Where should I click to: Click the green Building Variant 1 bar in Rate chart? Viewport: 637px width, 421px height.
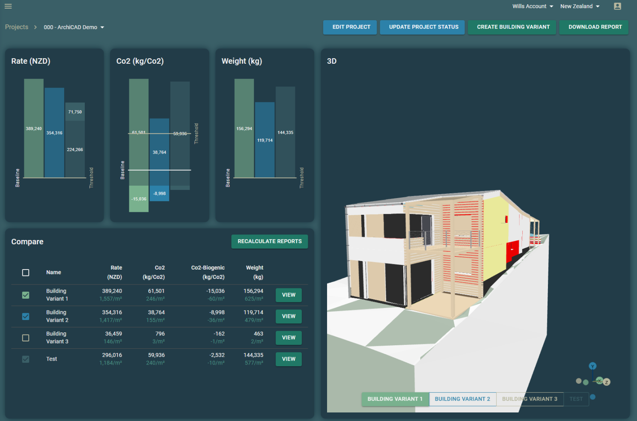(34, 128)
